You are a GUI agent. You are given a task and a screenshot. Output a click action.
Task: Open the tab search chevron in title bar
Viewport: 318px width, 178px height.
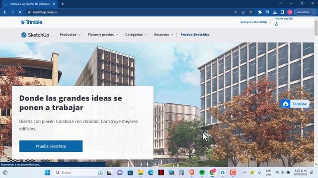(280, 3)
